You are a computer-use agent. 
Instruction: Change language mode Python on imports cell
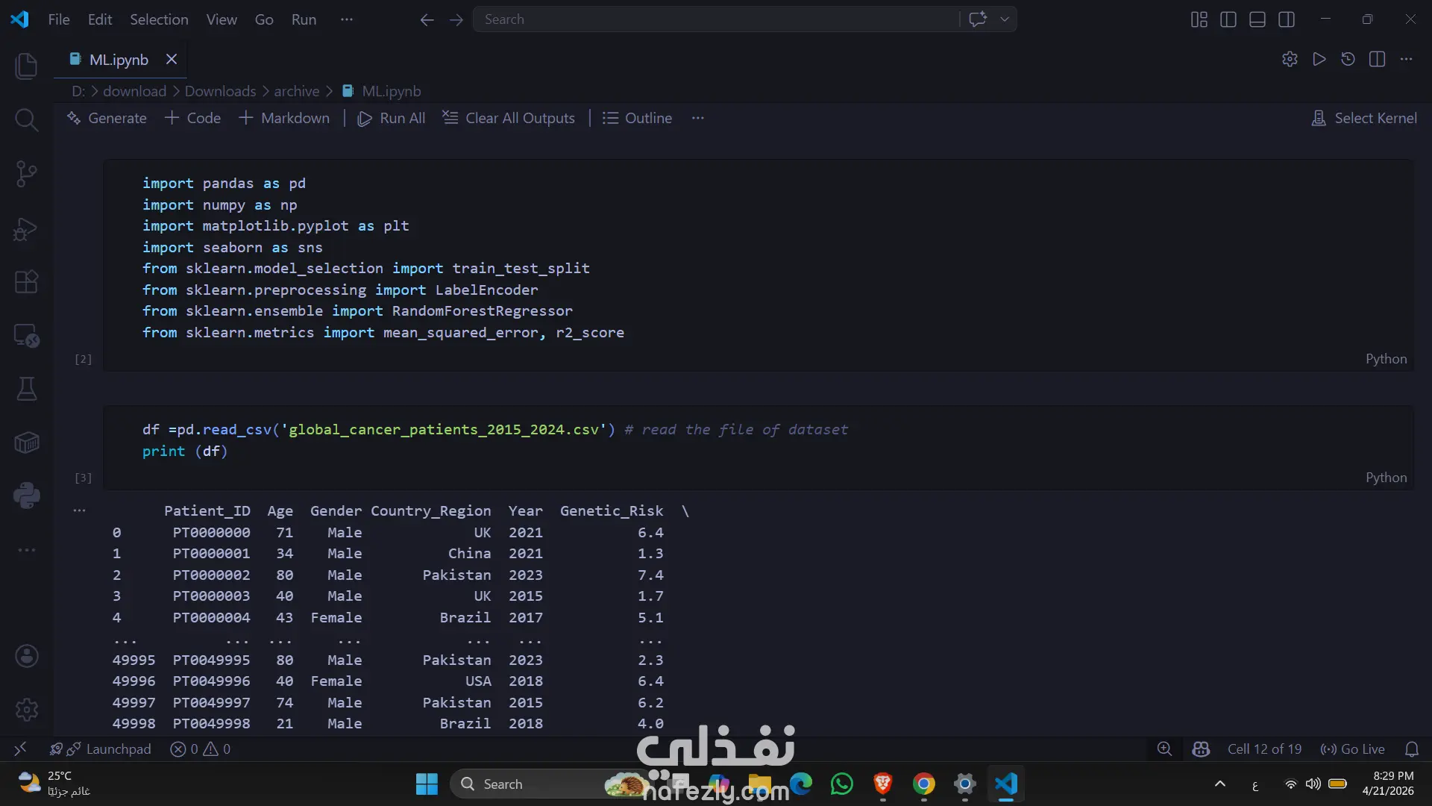(1386, 359)
